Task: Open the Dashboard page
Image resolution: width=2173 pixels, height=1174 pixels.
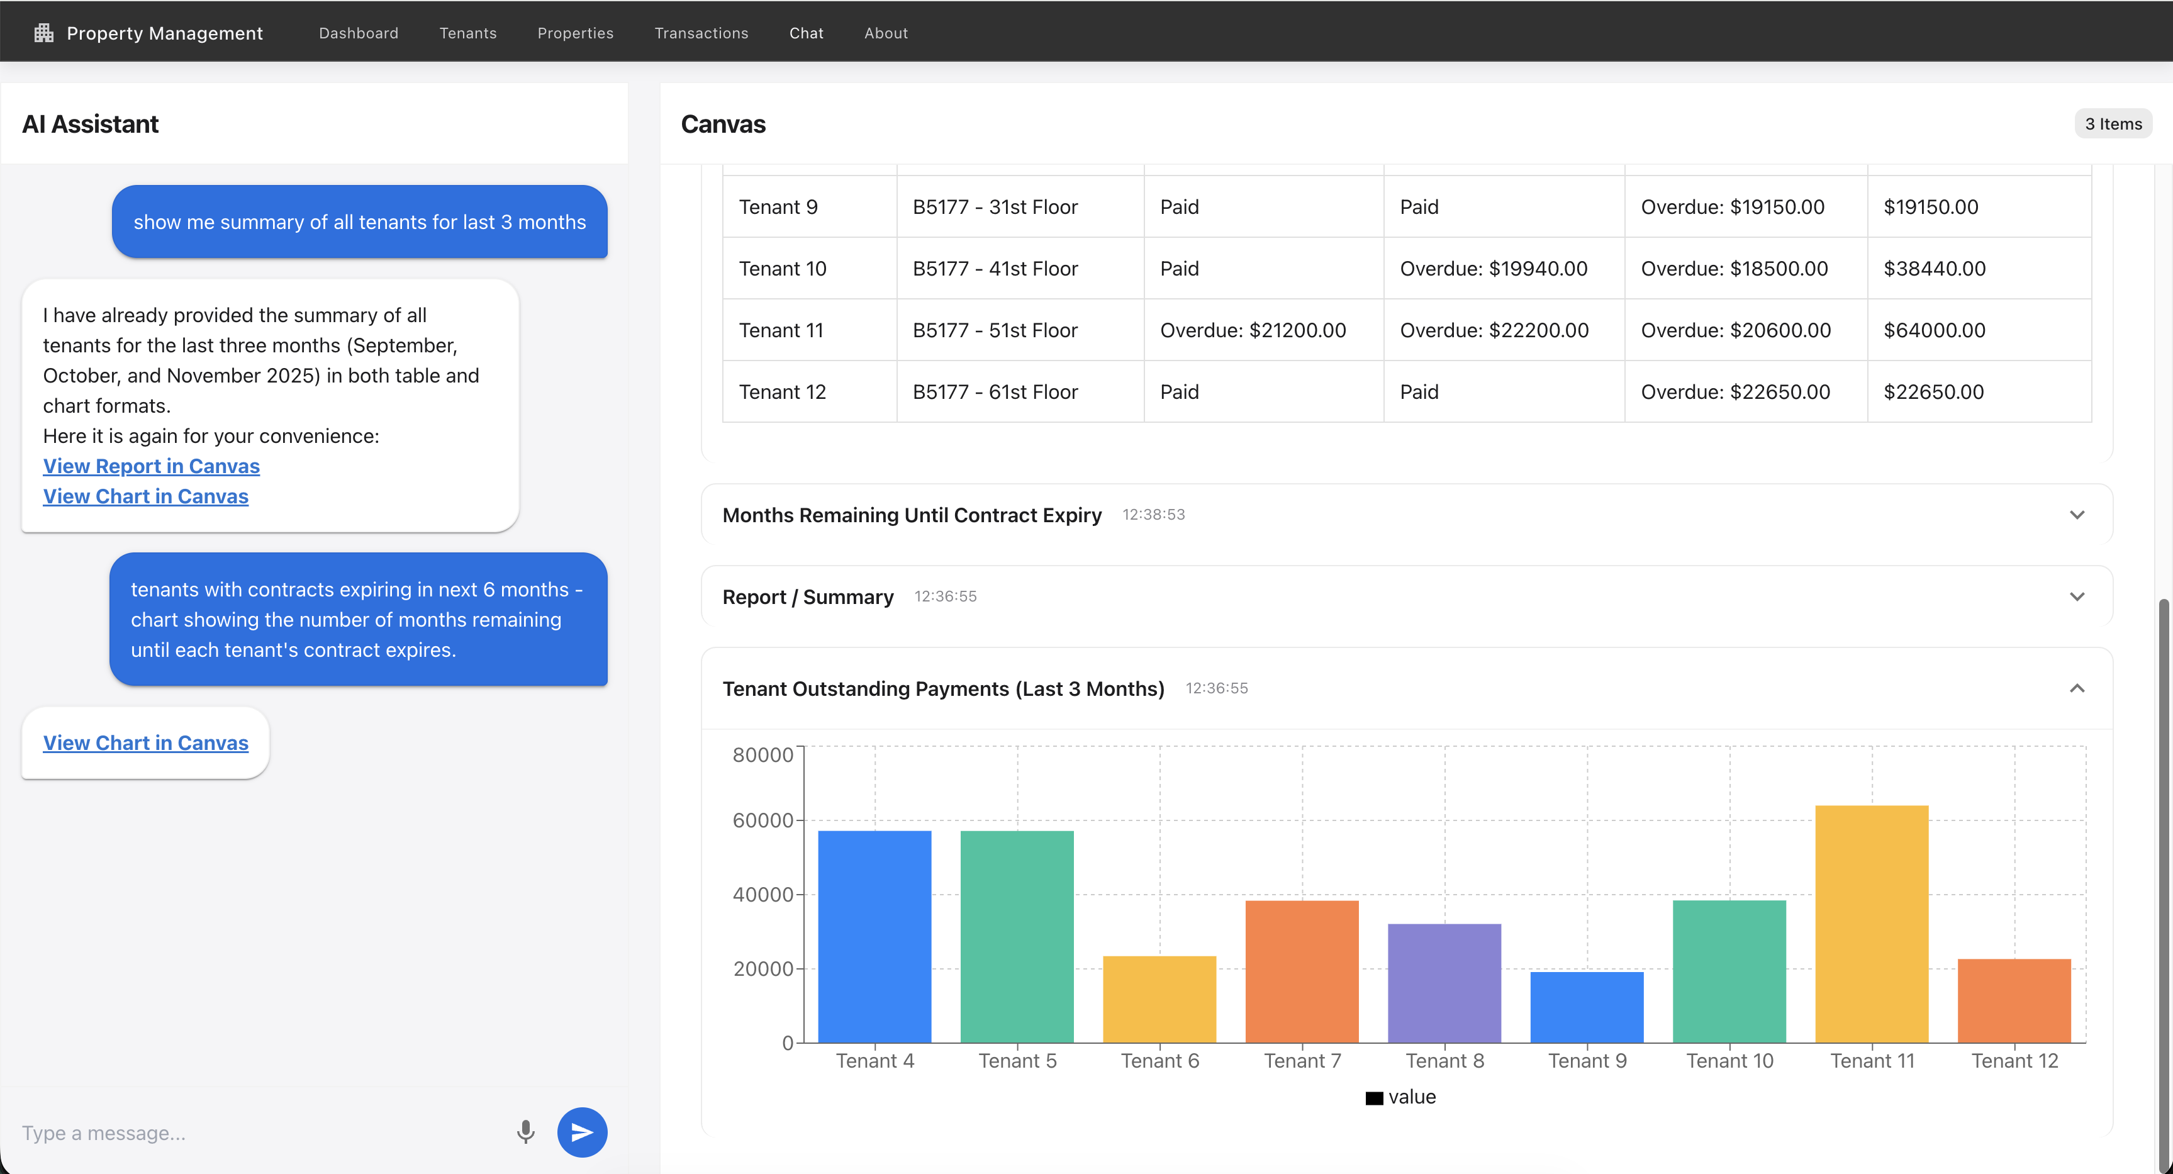Action: [x=359, y=33]
